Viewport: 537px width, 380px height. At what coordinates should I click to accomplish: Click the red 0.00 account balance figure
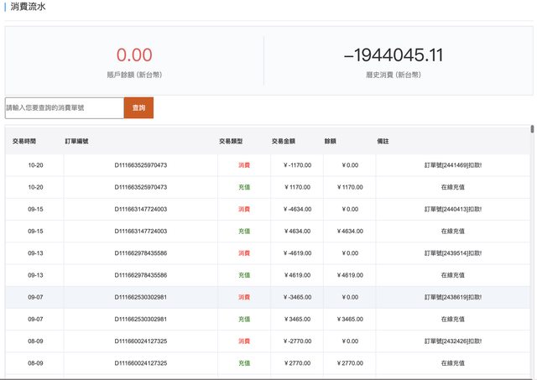coord(134,55)
